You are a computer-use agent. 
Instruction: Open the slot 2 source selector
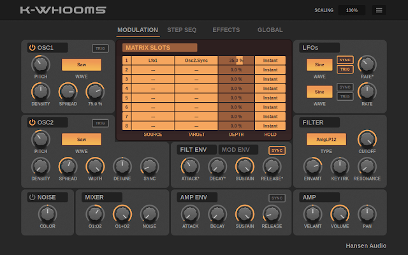153,69
